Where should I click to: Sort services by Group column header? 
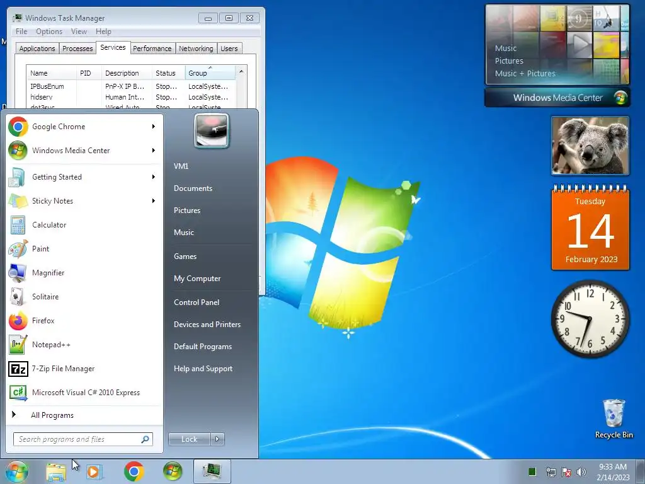(x=210, y=73)
